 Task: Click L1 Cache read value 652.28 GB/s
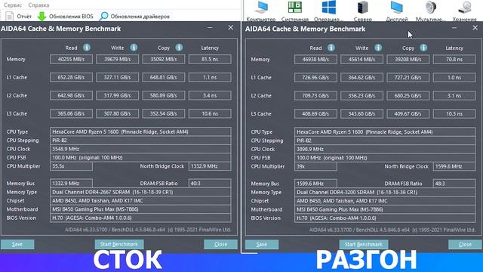click(71, 77)
